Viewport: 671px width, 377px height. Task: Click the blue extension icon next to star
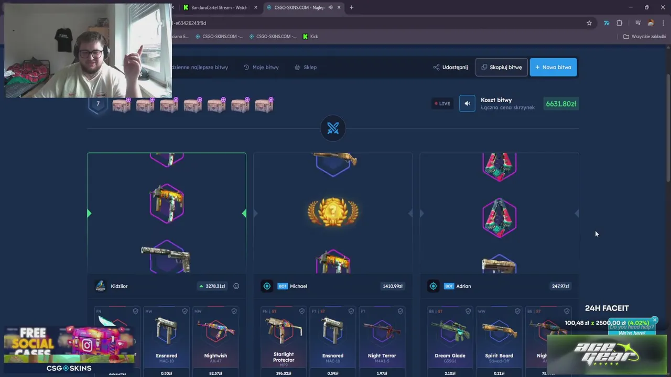pos(607,23)
